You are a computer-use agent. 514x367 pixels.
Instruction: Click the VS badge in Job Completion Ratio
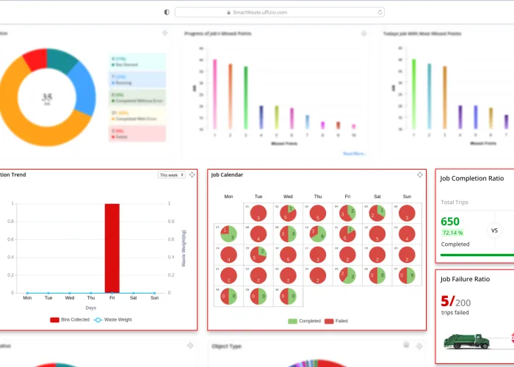[x=494, y=230]
